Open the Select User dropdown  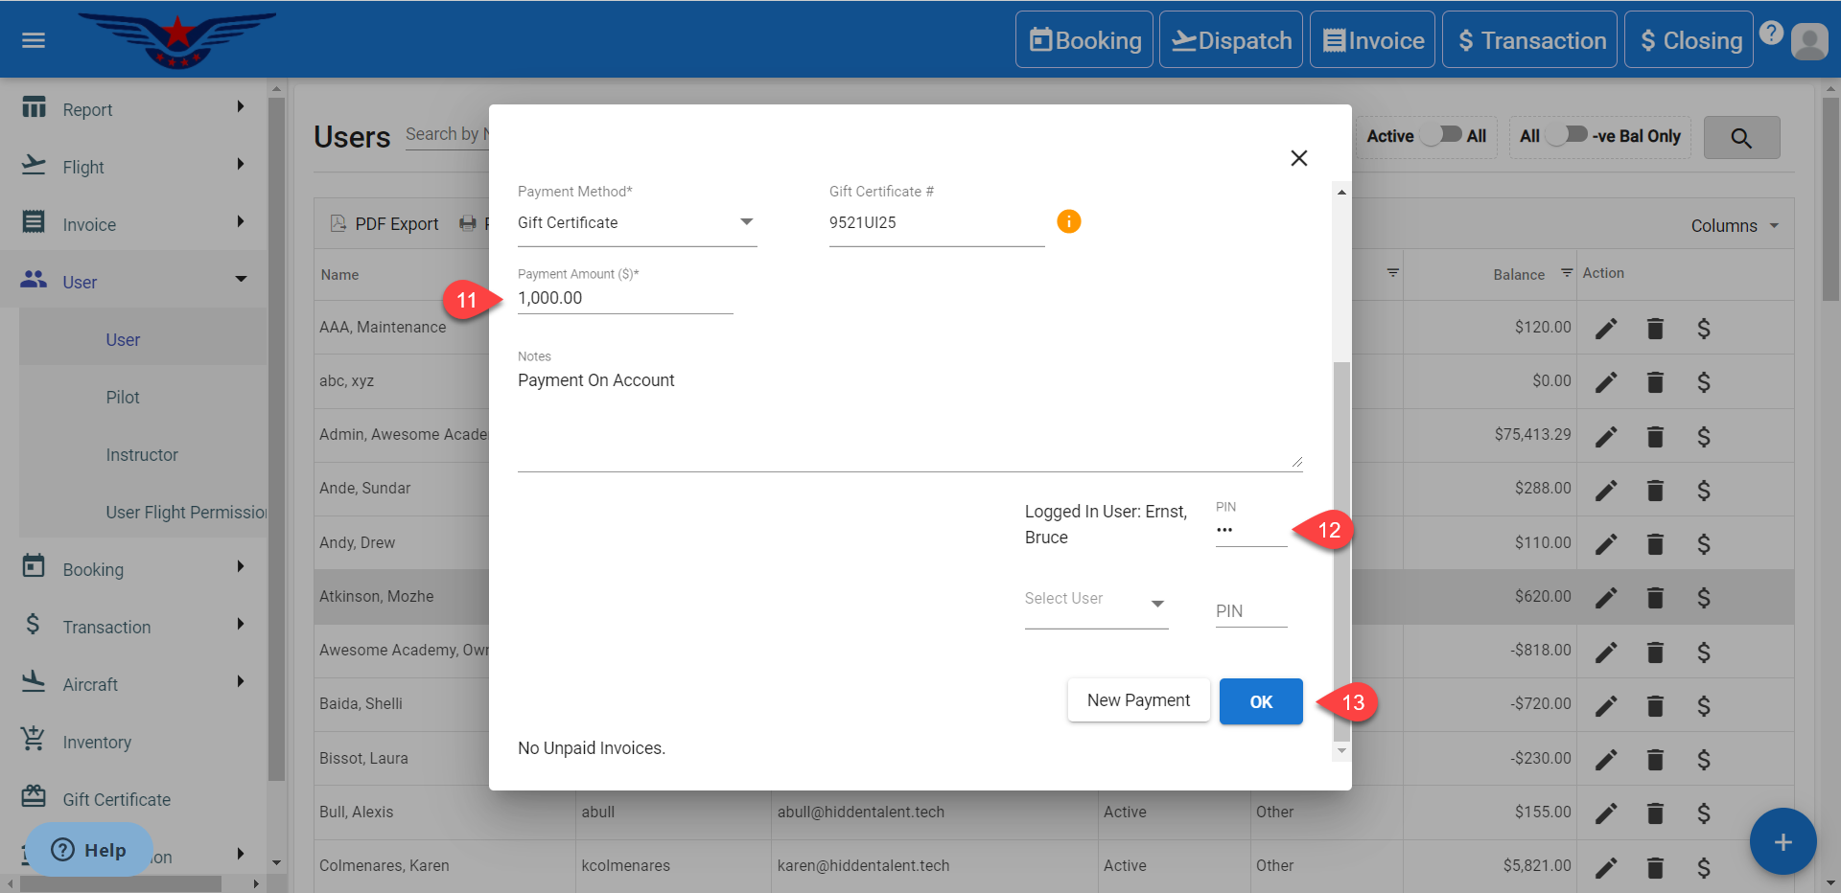click(1095, 600)
